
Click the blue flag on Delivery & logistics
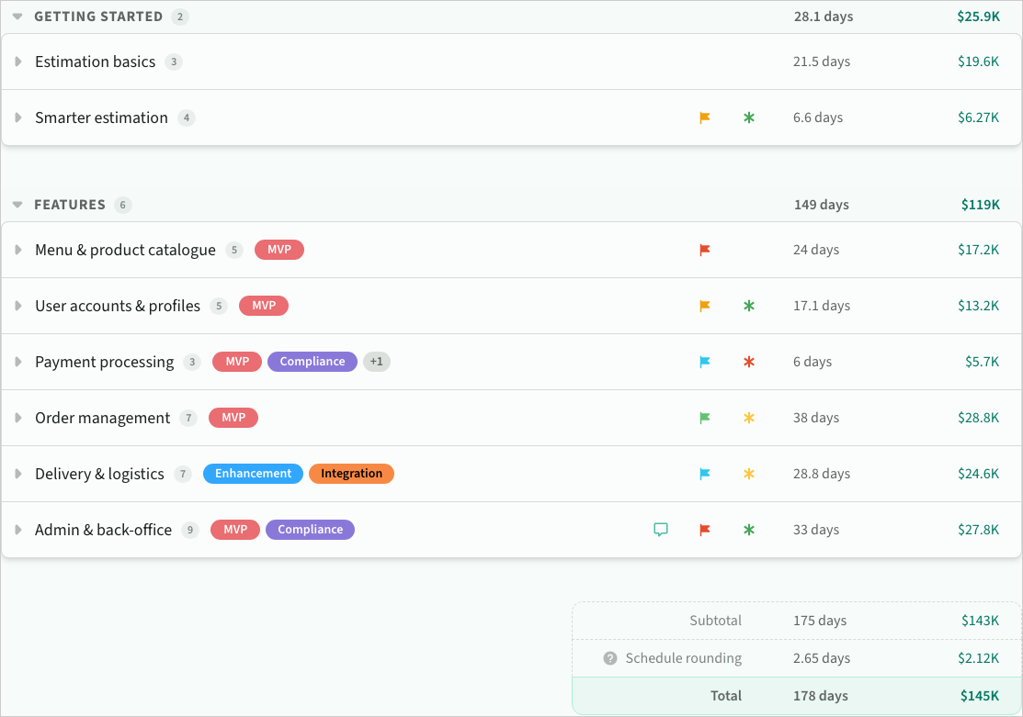[x=705, y=474]
